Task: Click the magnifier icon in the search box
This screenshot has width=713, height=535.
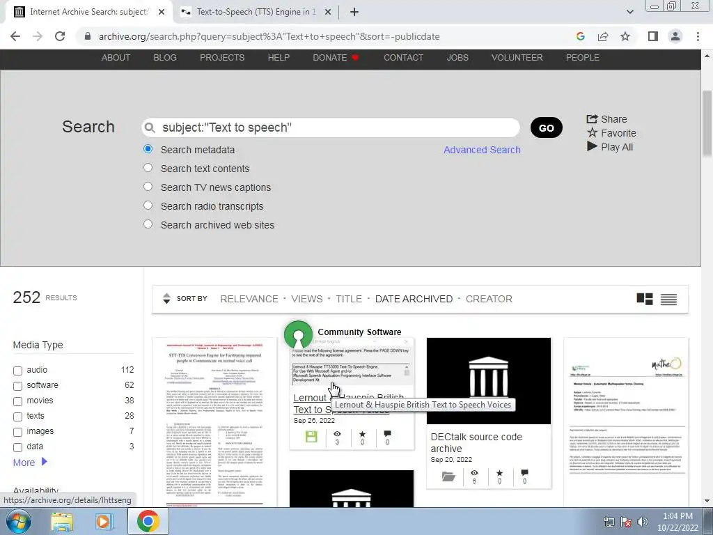Action: (149, 128)
